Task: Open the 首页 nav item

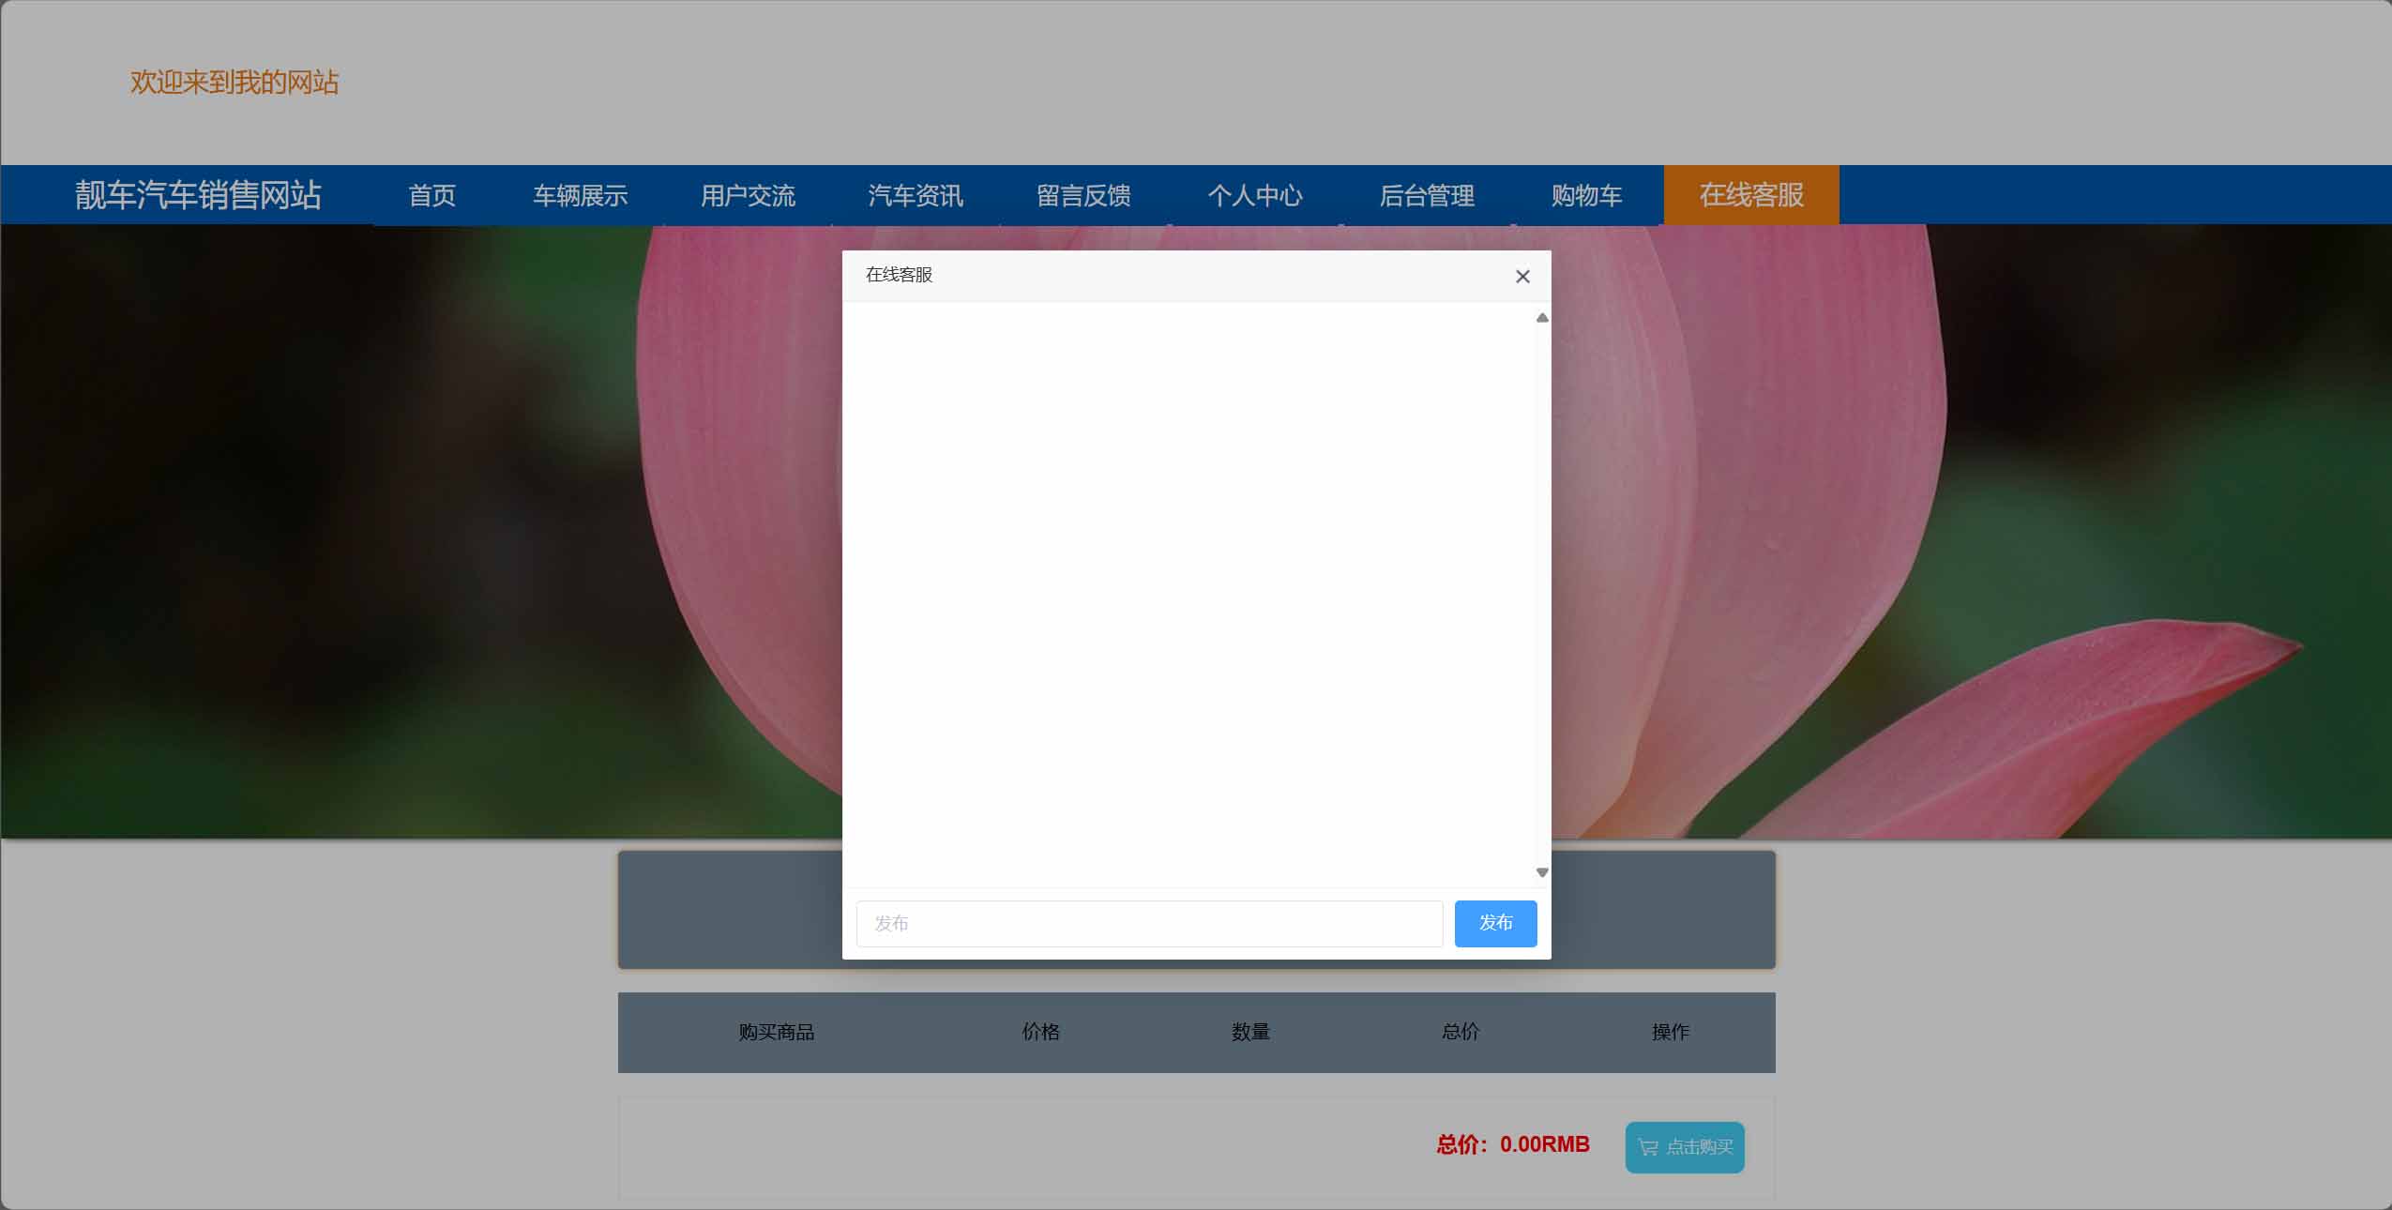Action: point(431,195)
